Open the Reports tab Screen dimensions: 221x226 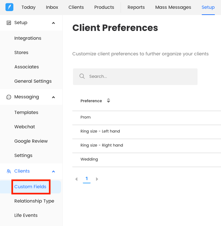point(136,7)
